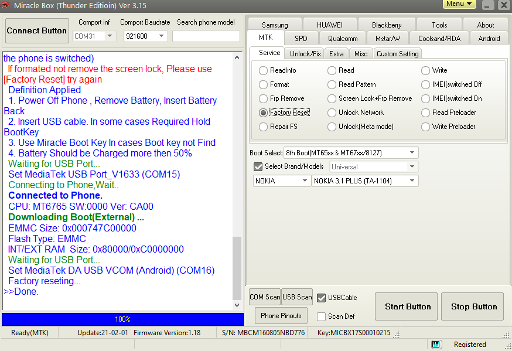Click the log vertical scrollbar thumb
Image resolution: width=512 pixels, height=351 pixels.
coord(237,268)
